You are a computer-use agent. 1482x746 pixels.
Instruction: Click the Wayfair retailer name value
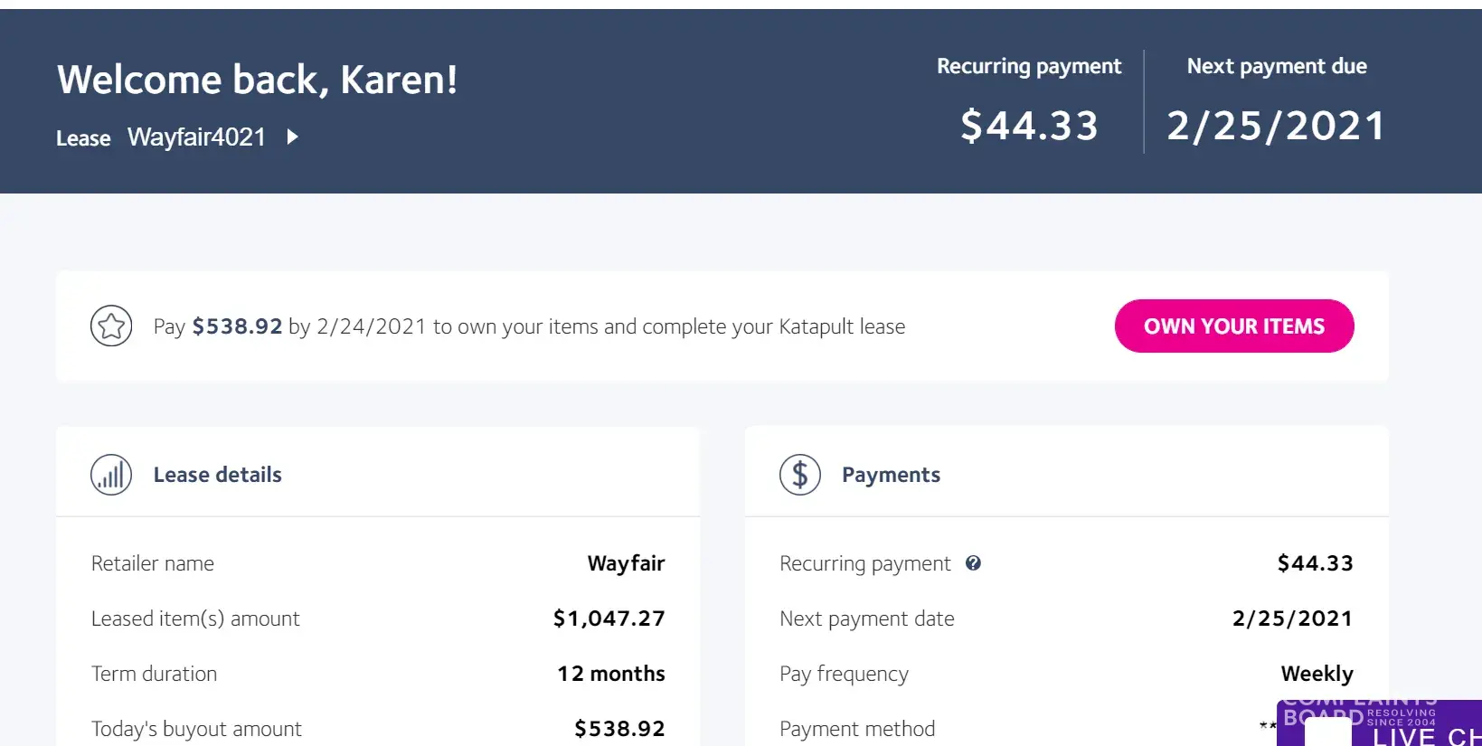point(626,563)
